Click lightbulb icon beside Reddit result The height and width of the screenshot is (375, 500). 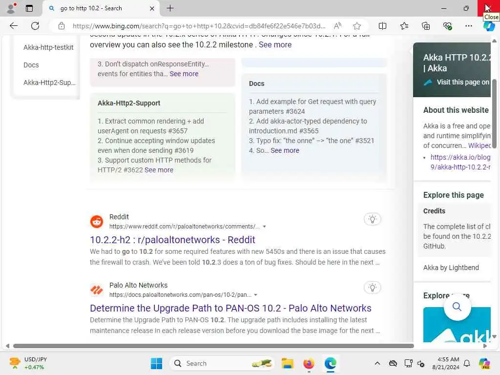point(372,219)
